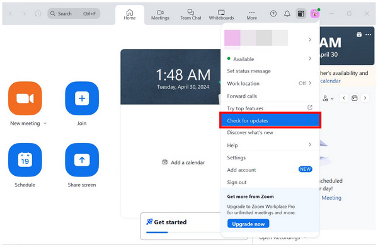Click the Add a calendar link
The width and height of the screenshot is (378, 247).
pyautogui.click(x=183, y=163)
